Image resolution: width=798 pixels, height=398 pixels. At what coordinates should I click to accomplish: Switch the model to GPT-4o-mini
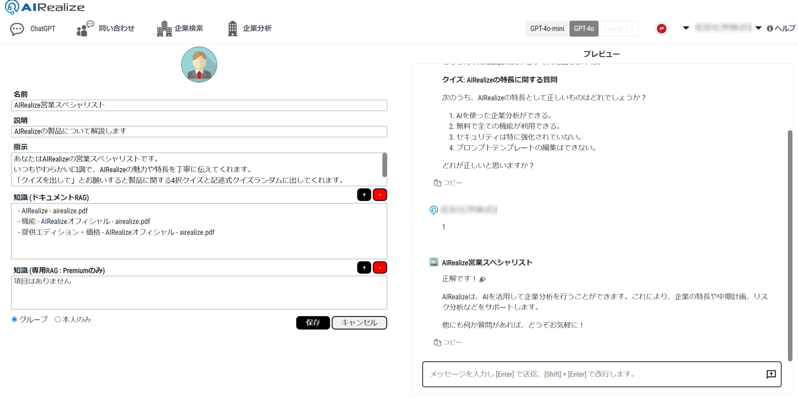pos(547,28)
